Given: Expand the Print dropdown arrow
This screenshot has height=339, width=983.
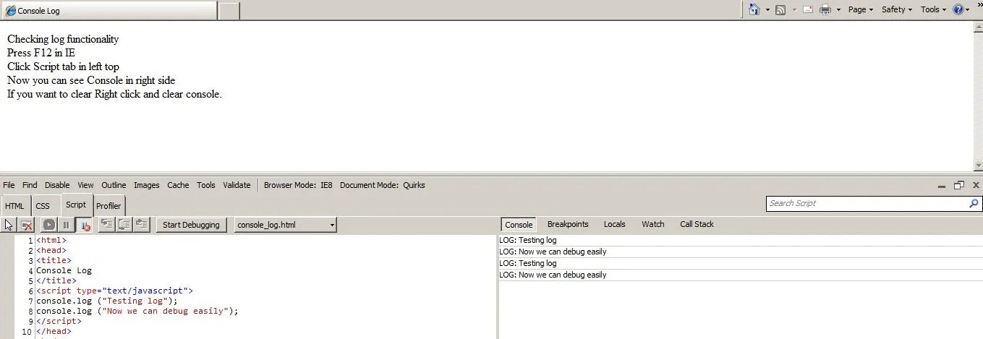Looking at the screenshot, I should click(838, 10).
